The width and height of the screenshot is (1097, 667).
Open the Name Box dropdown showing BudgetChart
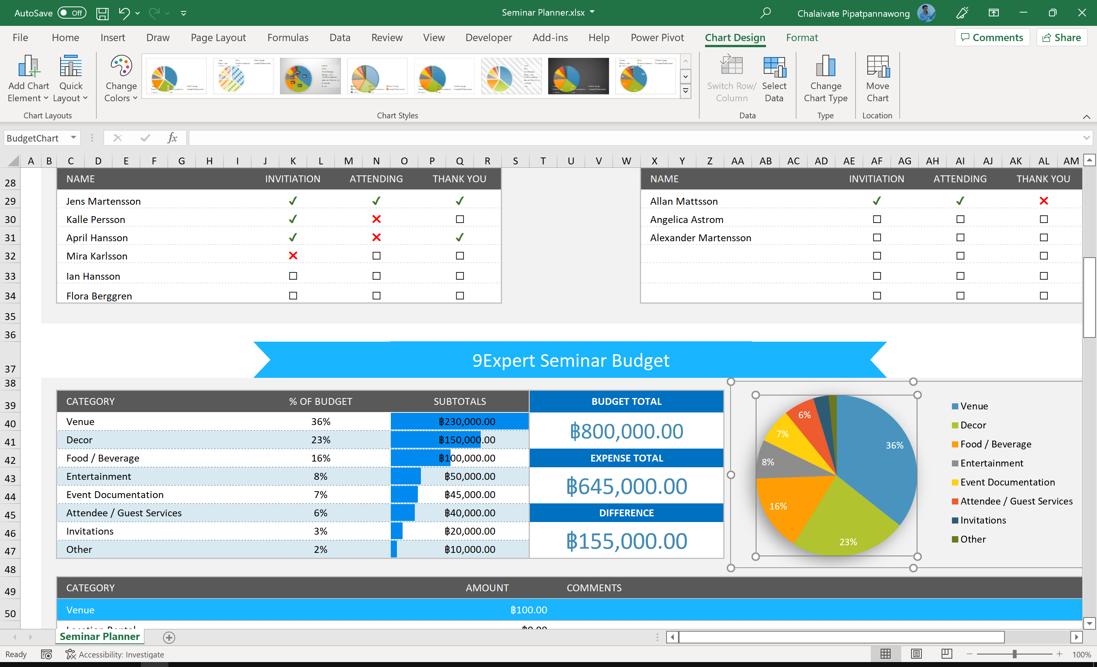coord(73,138)
